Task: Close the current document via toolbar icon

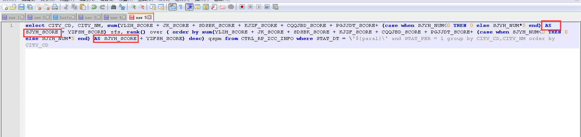Action: (38, 7)
